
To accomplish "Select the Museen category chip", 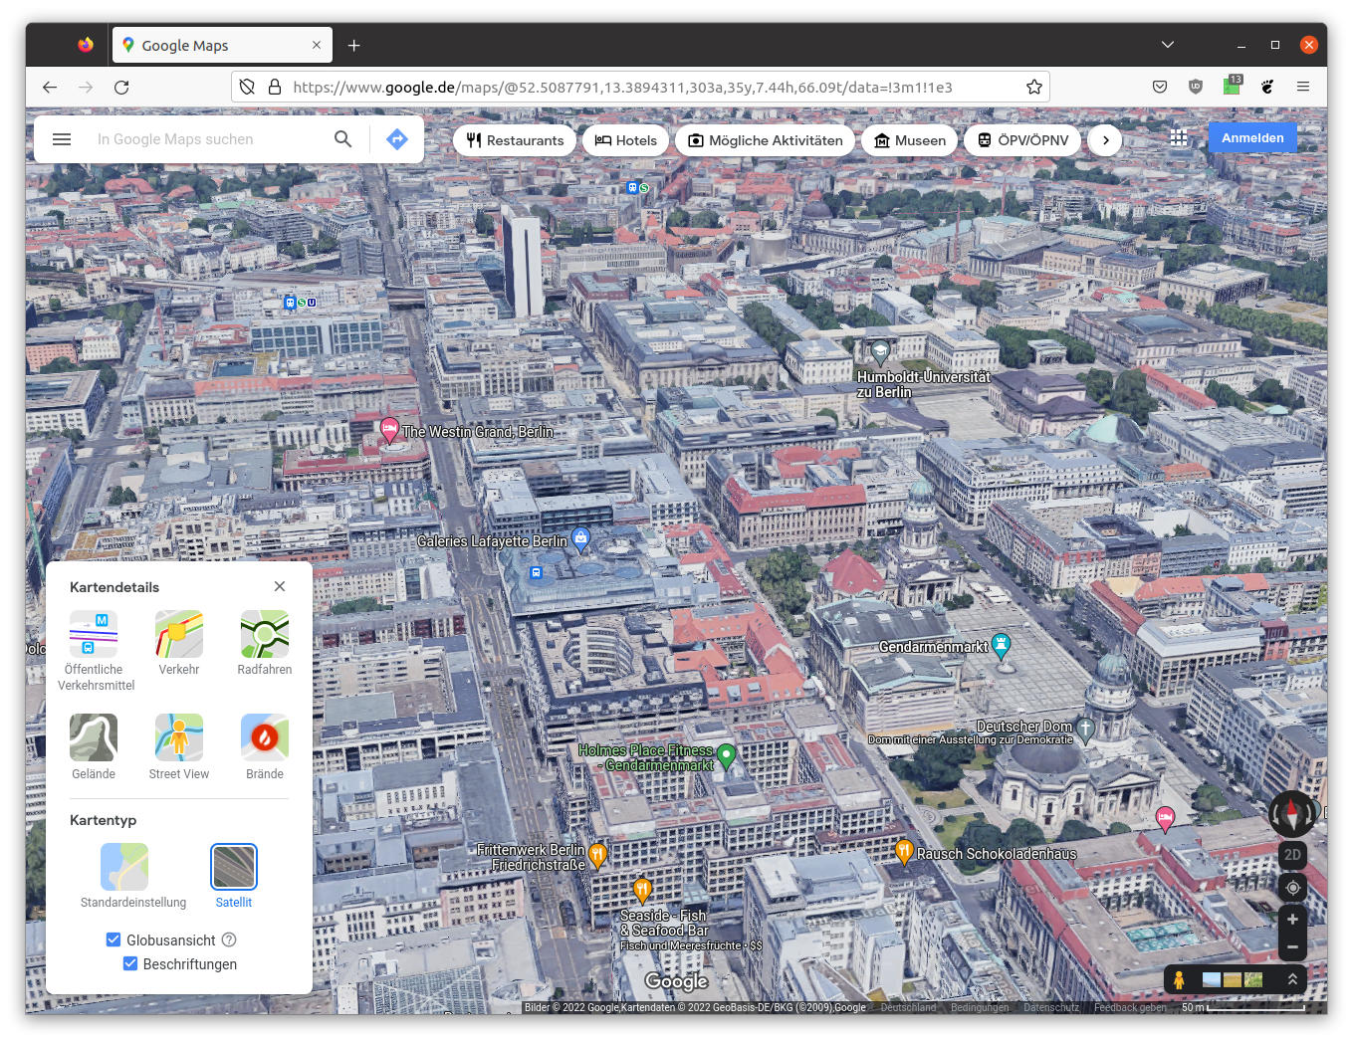I will [x=909, y=140].
